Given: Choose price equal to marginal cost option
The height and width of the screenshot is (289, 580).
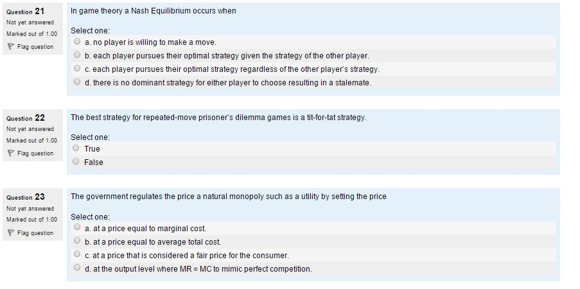Looking at the screenshot, I should (77, 227).
